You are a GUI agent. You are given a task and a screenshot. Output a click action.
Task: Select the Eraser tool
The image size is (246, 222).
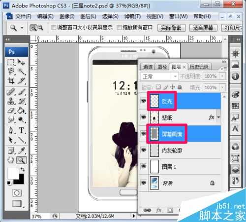point(11,111)
